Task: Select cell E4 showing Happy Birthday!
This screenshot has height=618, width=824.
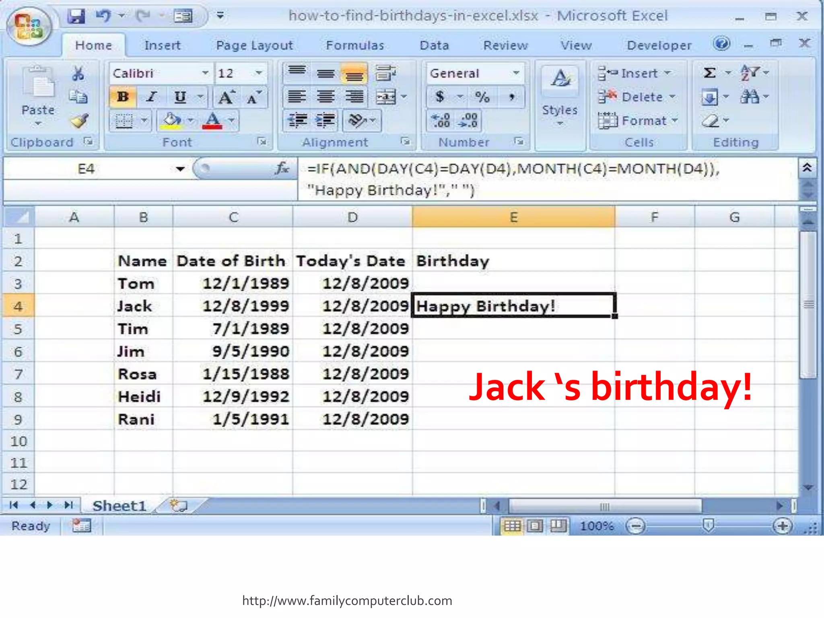Action: click(x=514, y=306)
